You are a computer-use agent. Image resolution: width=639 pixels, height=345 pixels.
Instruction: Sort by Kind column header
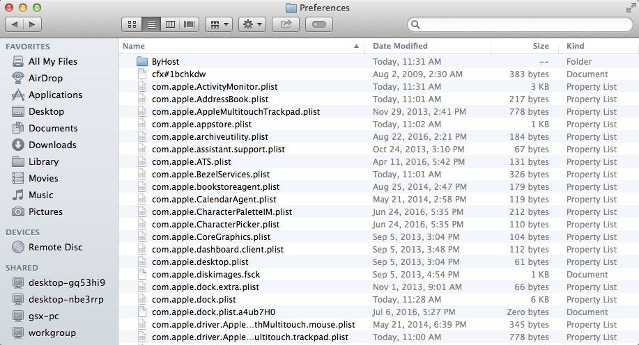coord(575,46)
